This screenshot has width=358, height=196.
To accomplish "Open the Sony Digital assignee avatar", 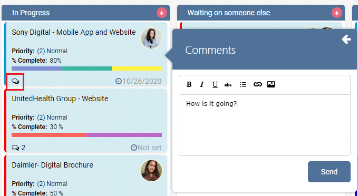I will [151, 38].
